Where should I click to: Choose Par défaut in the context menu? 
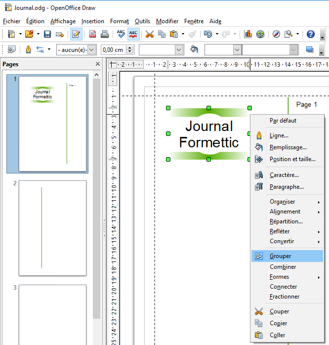(x=287, y=121)
